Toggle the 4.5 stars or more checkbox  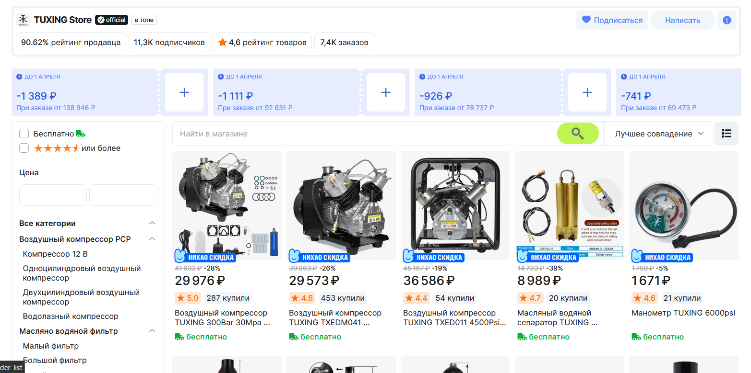24,148
